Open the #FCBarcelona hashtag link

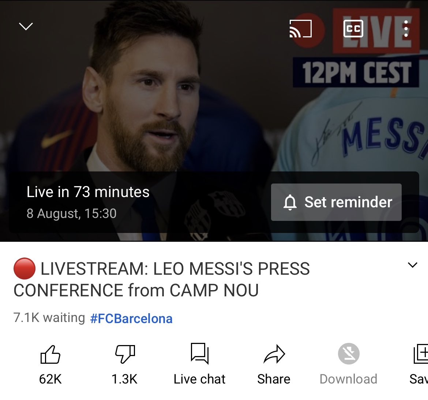pyautogui.click(x=131, y=319)
